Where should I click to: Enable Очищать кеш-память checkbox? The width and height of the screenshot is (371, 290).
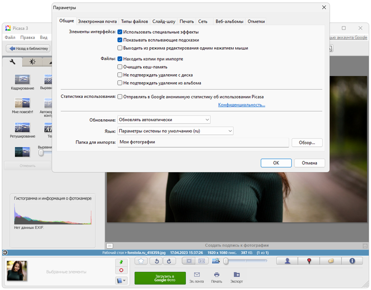click(x=120, y=67)
